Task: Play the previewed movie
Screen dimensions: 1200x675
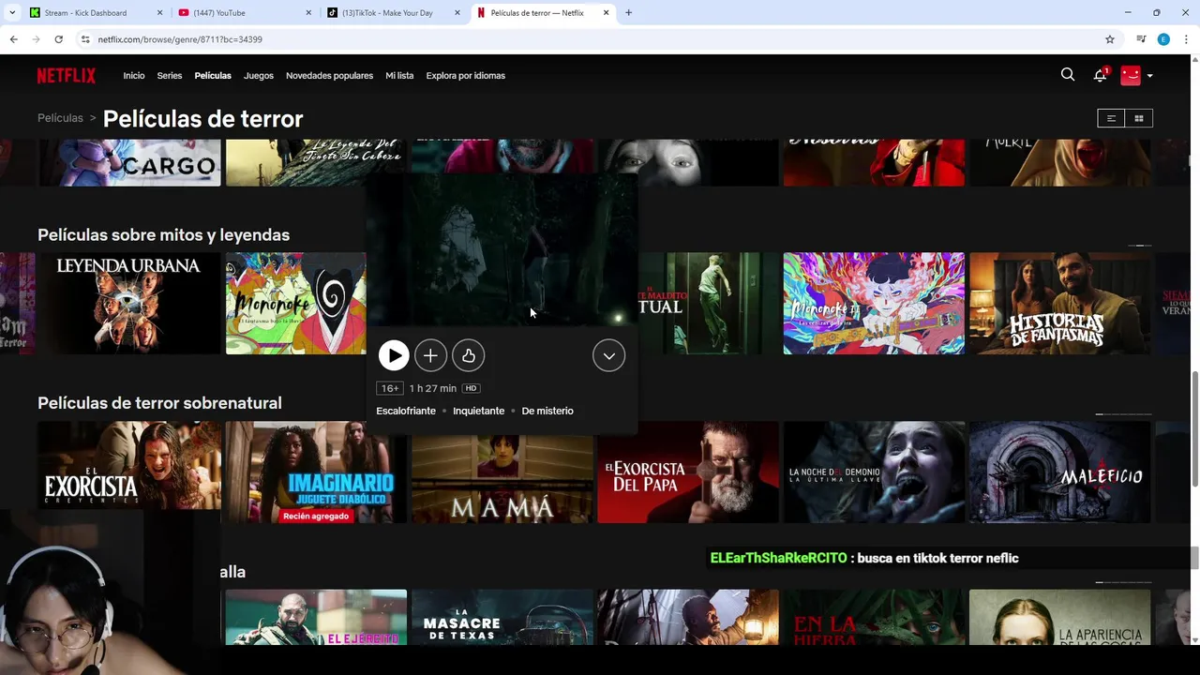Action: 394,355
